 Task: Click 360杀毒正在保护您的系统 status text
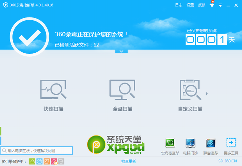[x=91, y=34]
